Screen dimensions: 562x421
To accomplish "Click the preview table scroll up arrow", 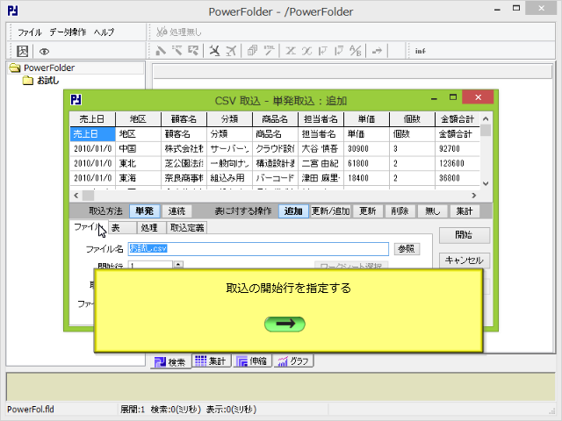I will click(486, 119).
